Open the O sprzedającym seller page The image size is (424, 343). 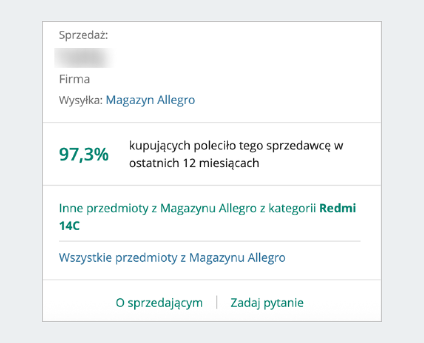coord(159,303)
